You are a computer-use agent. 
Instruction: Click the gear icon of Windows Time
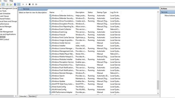pos(50,78)
